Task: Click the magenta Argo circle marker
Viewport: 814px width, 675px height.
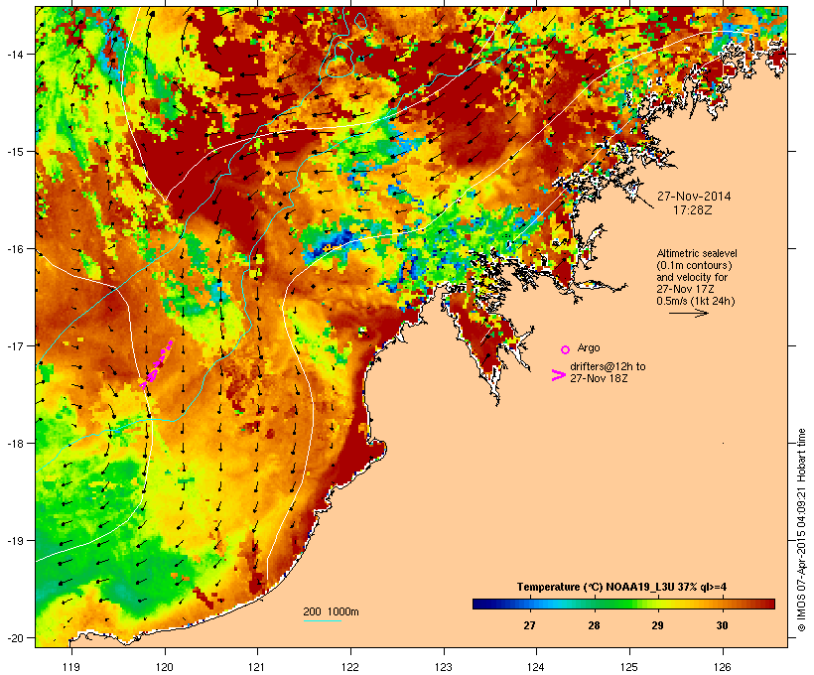Action: [x=566, y=349]
